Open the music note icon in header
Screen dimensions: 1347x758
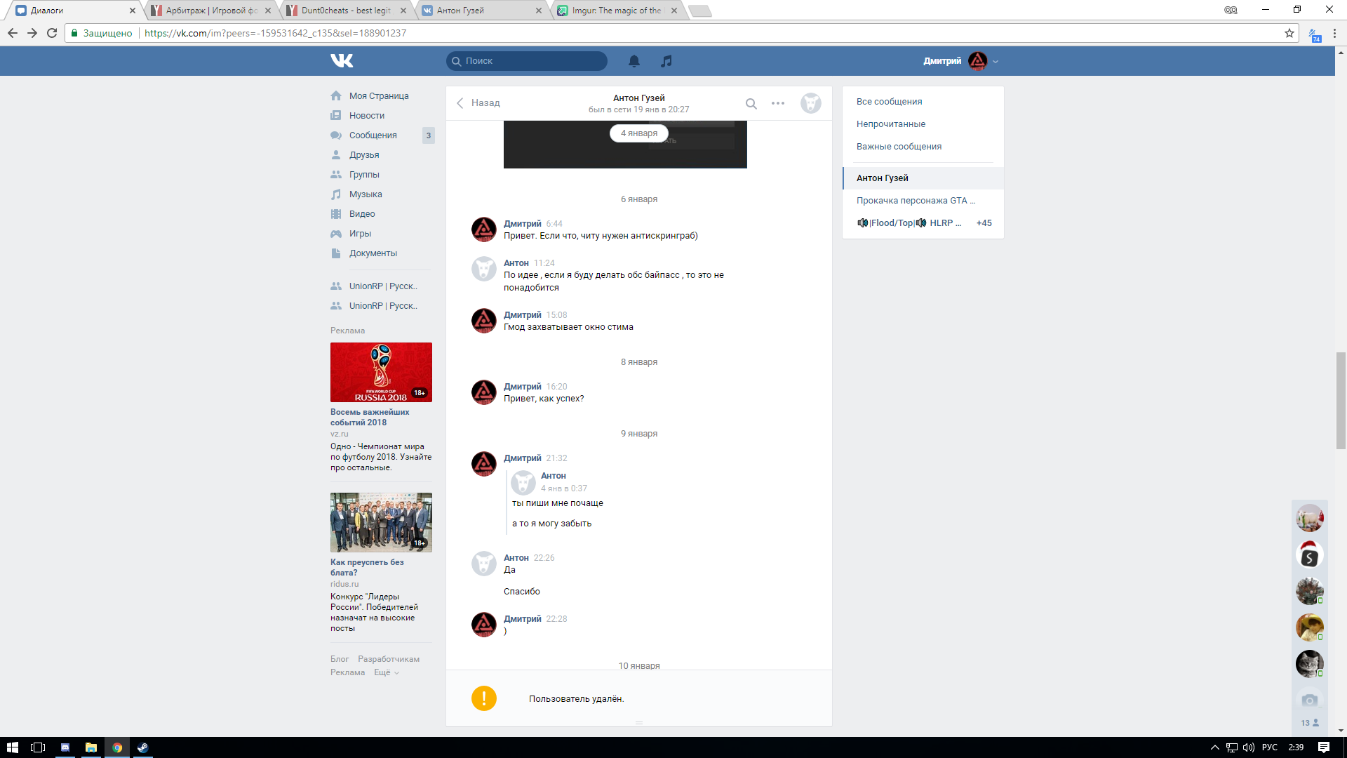click(666, 61)
